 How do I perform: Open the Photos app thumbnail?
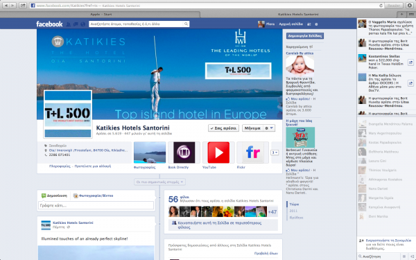pos(150,153)
